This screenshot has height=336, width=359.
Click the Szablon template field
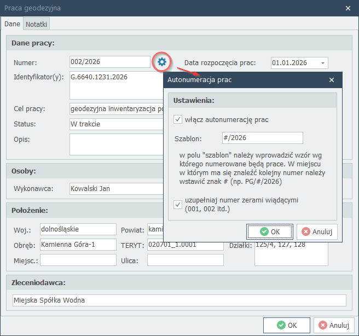tap(262, 138)
